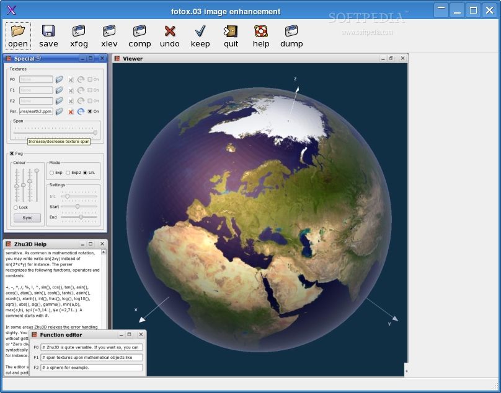This screenshot has height=393, width=501.
Task: Open the xlev tool from the toolbar
Action: [109, 31]
